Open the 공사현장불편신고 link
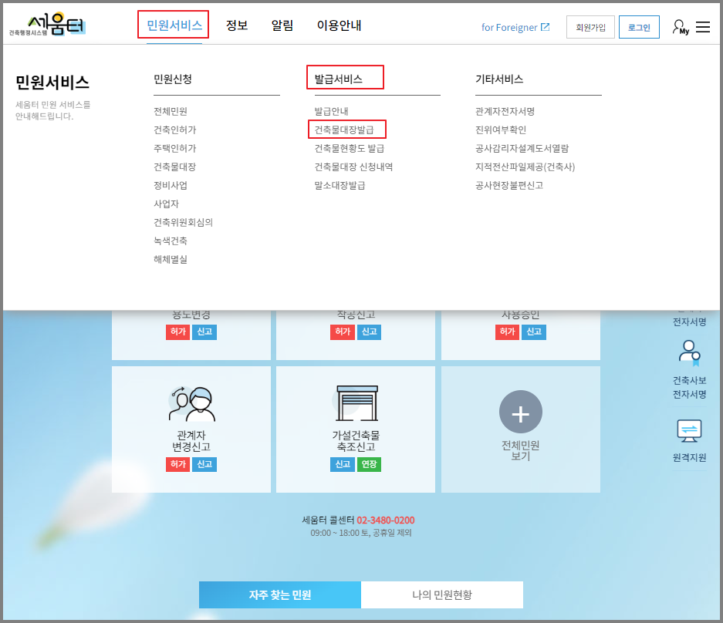Image resolution: width=723 pixels, height=623 pixels. 507,186
